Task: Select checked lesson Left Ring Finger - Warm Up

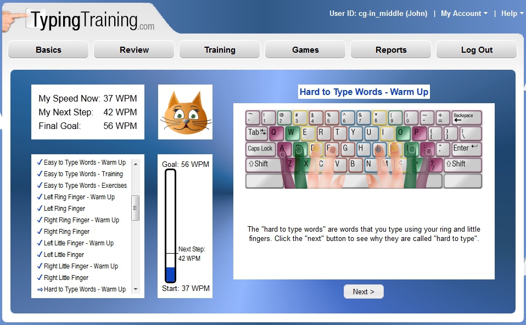Action: [79, 197]
